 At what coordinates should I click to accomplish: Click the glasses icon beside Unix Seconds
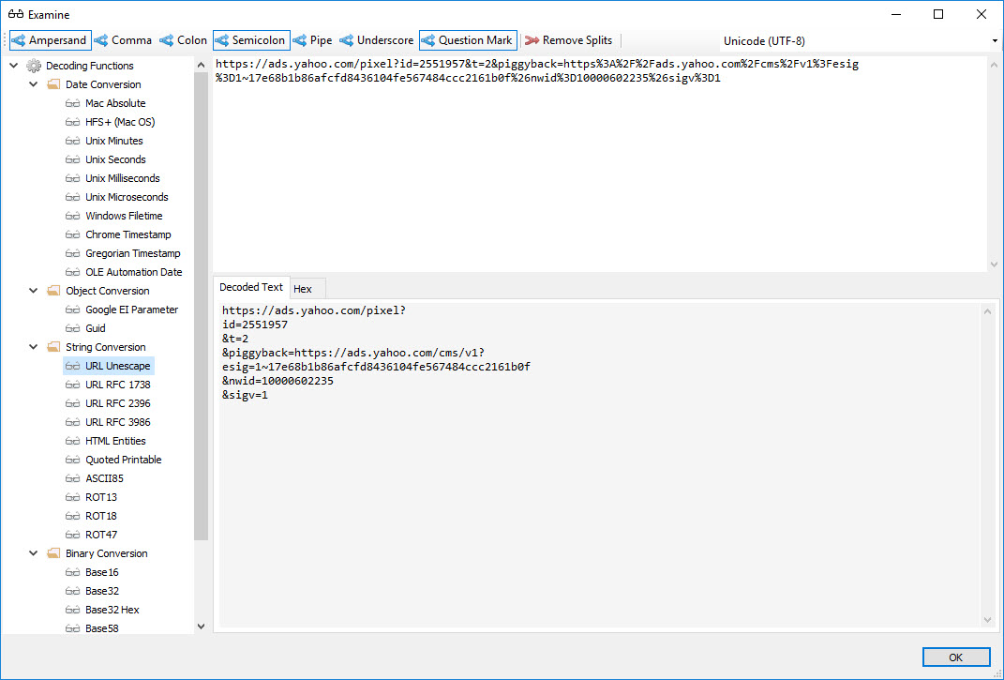pyautogui.click(x=73, y=159)
